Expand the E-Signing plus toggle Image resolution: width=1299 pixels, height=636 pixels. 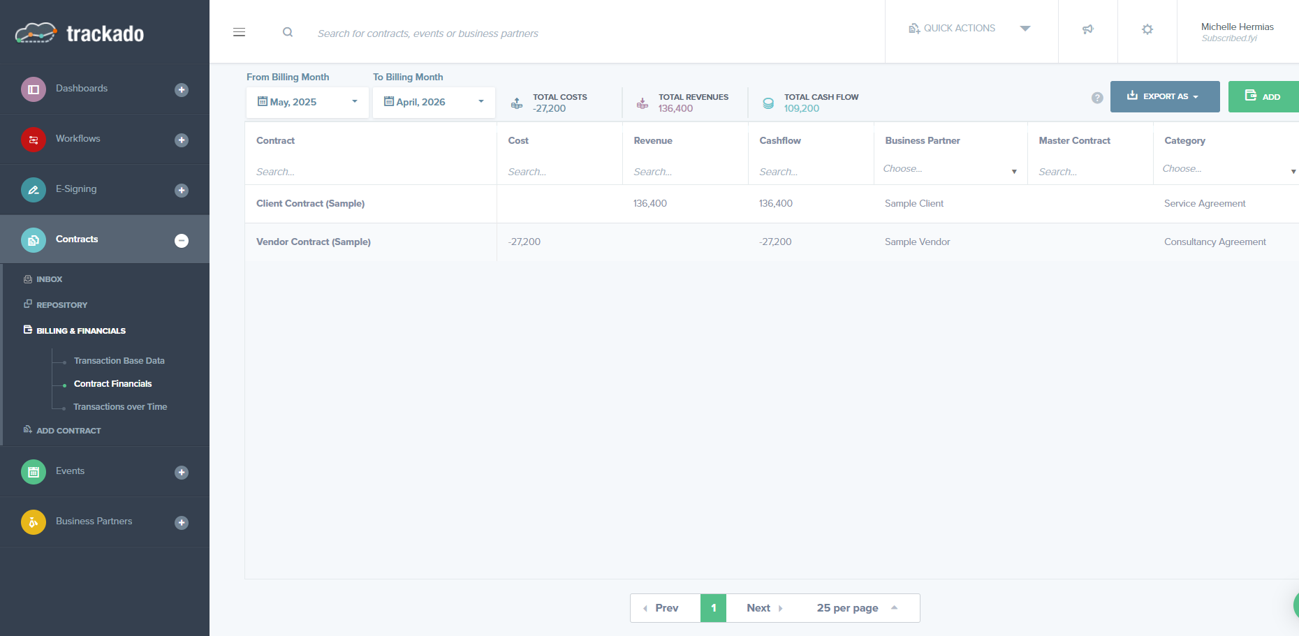[182, 190]
